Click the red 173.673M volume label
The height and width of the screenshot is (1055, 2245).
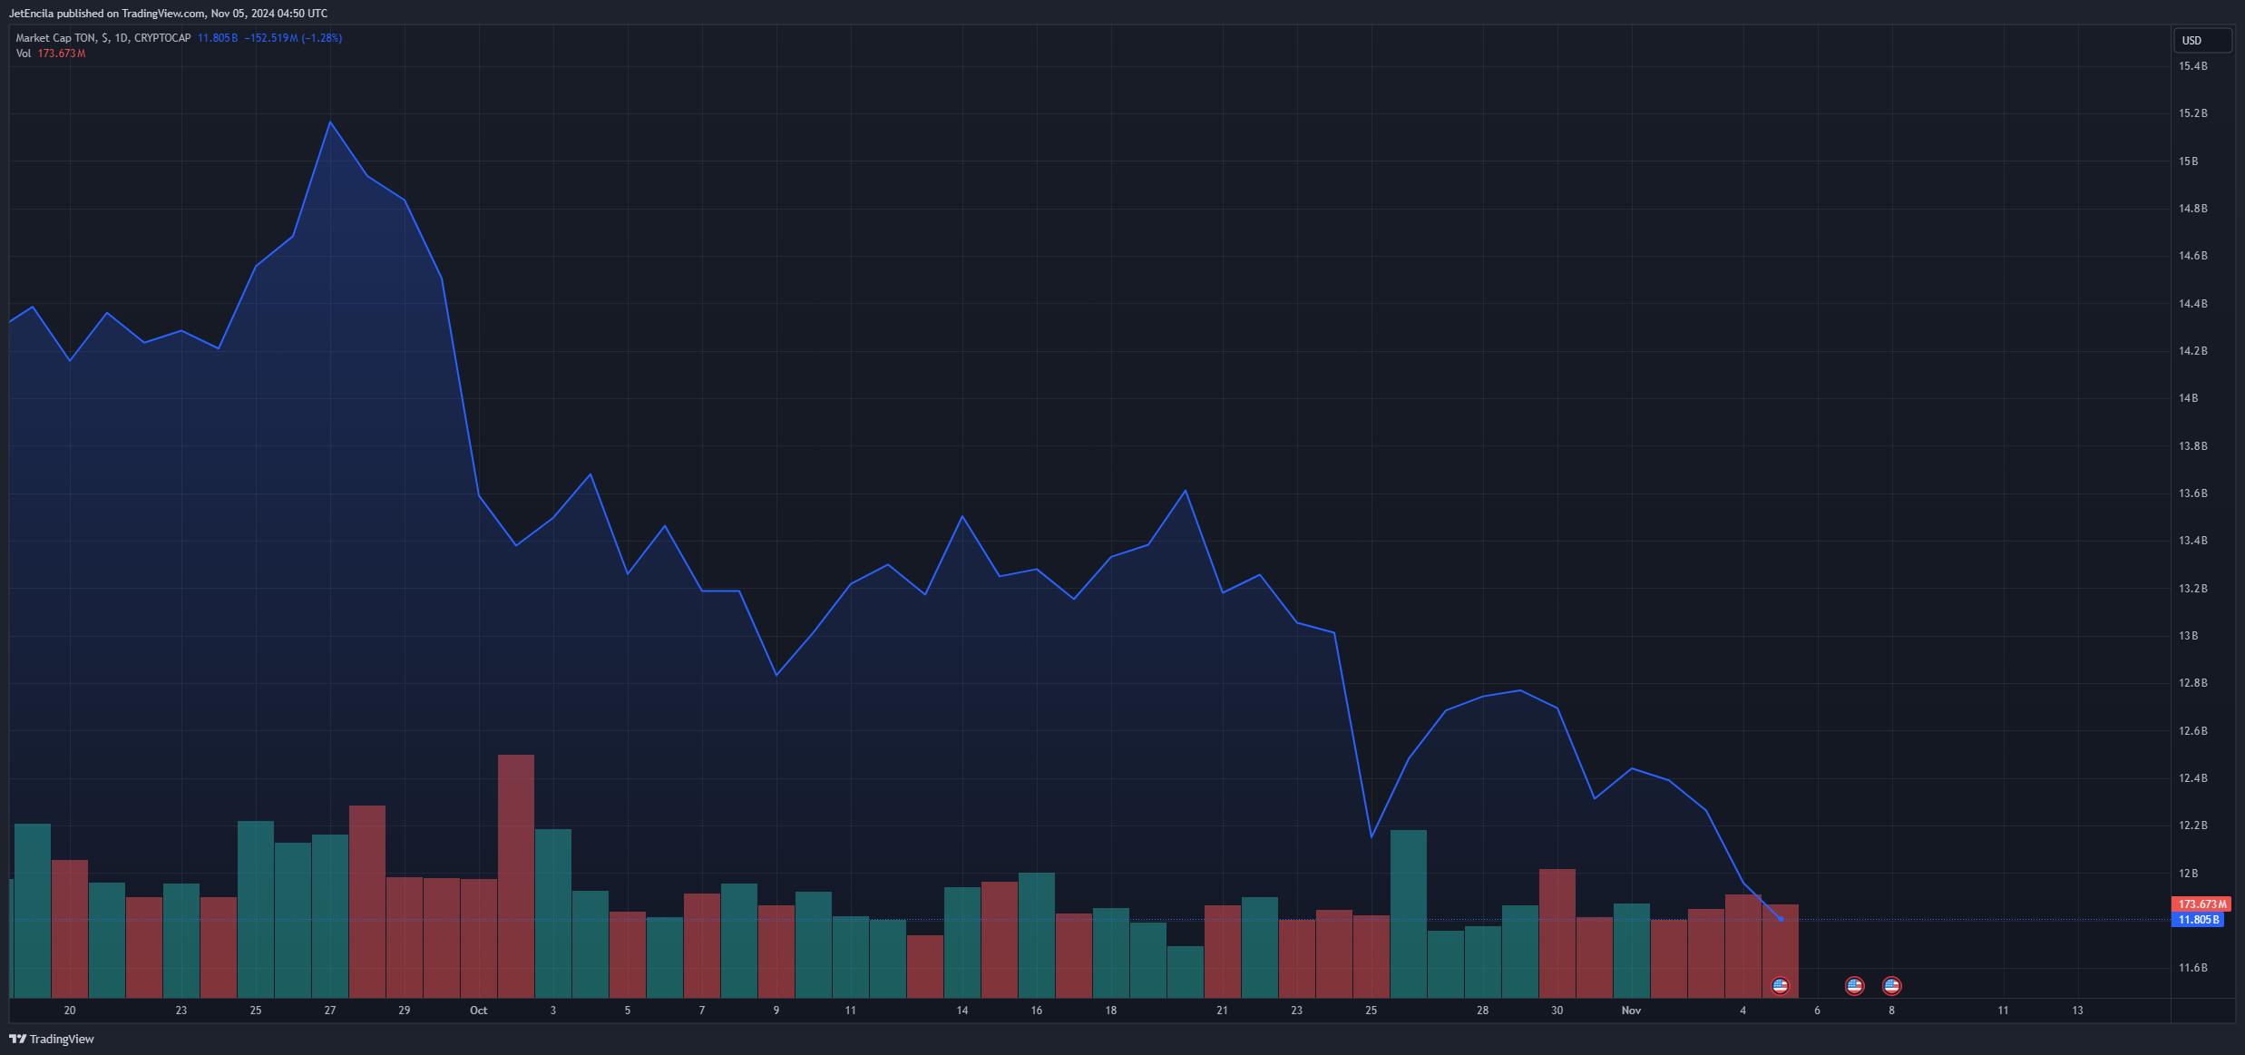coord(2201,904)
